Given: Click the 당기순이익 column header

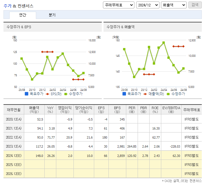Looking at the screenshot, I should coord(84,110).
